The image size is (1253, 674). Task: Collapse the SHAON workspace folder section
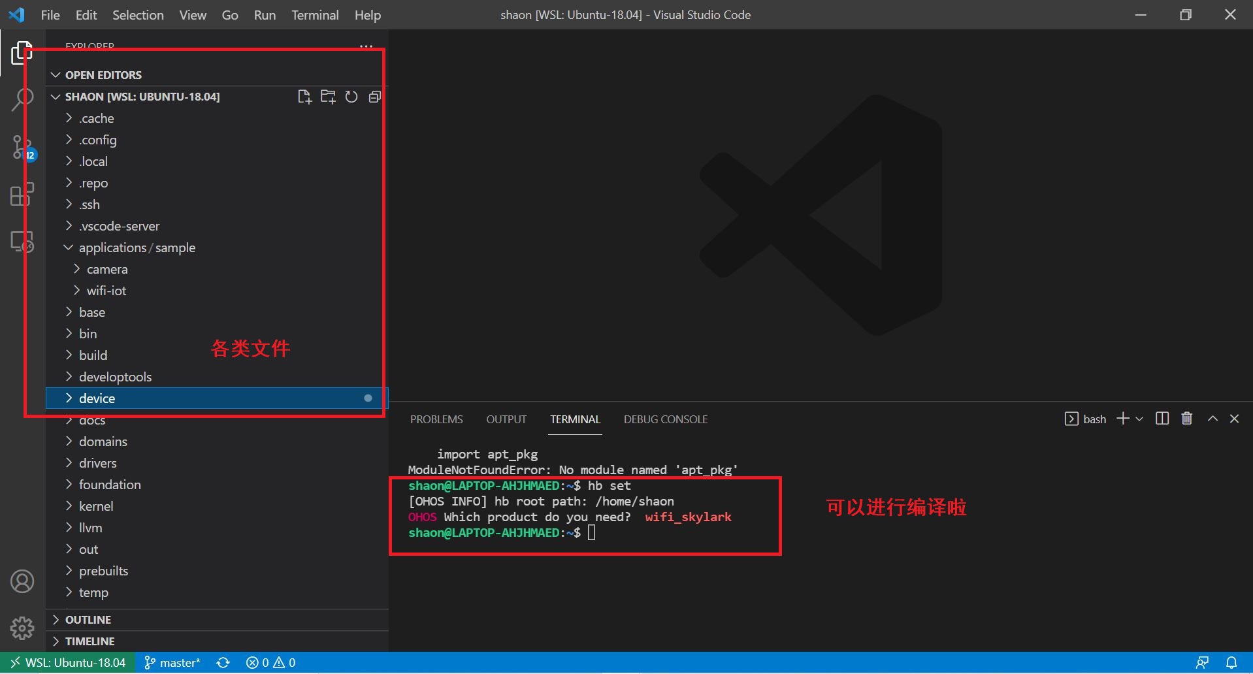[x=142, y=97]
